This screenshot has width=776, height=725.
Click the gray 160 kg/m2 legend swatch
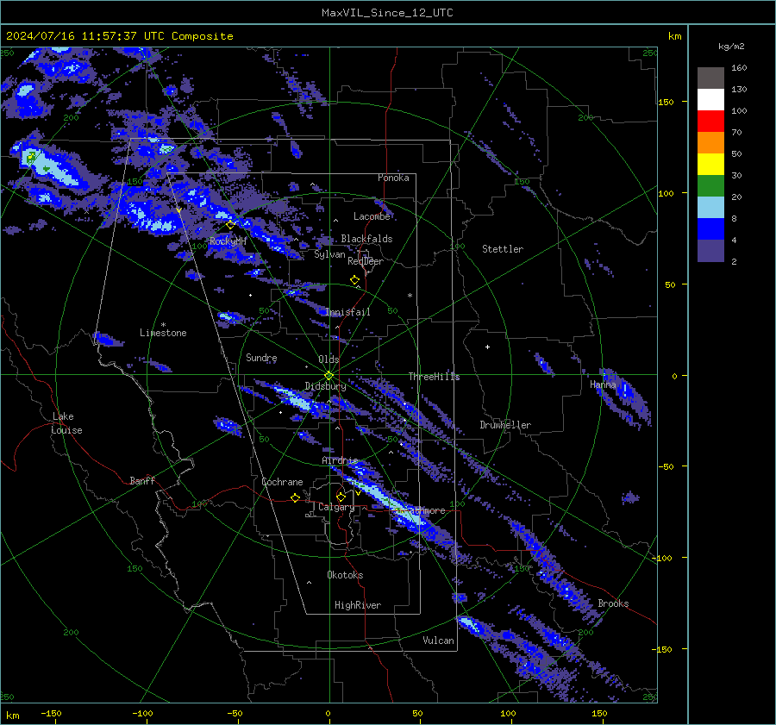click(x=710, y=78)
